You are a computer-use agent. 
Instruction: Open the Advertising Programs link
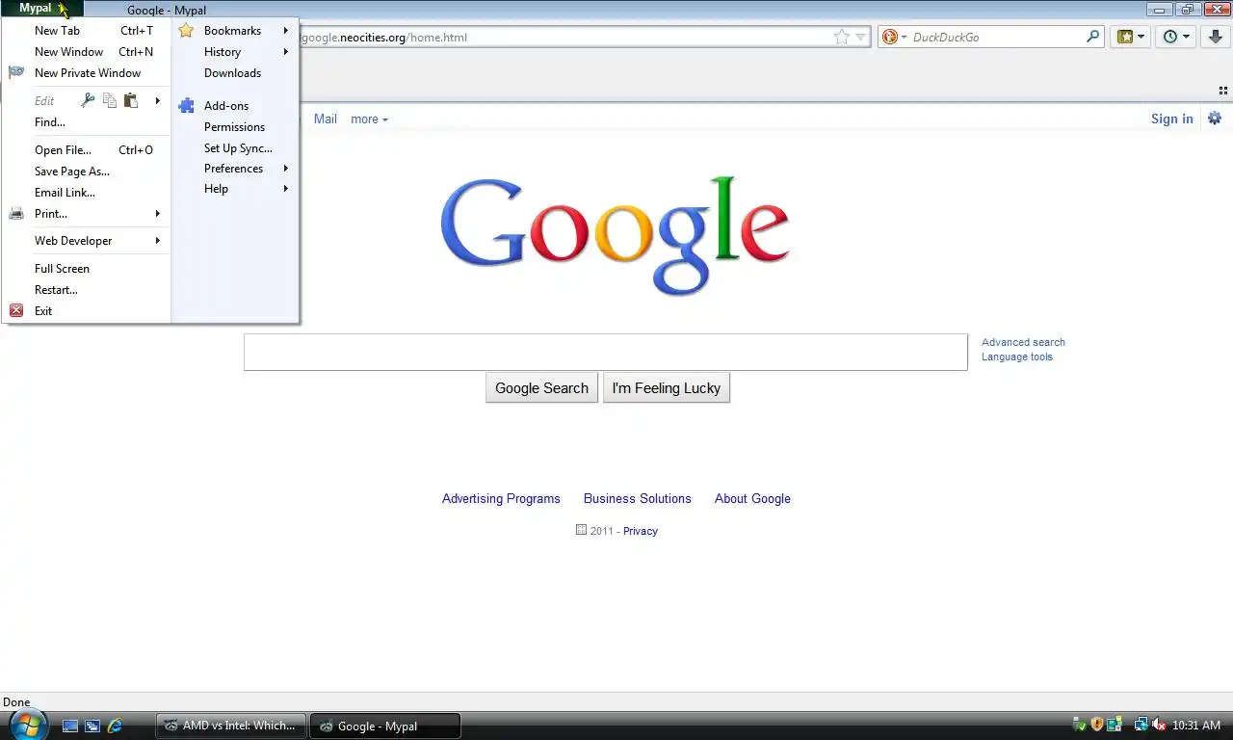click(x=501, y=498)
